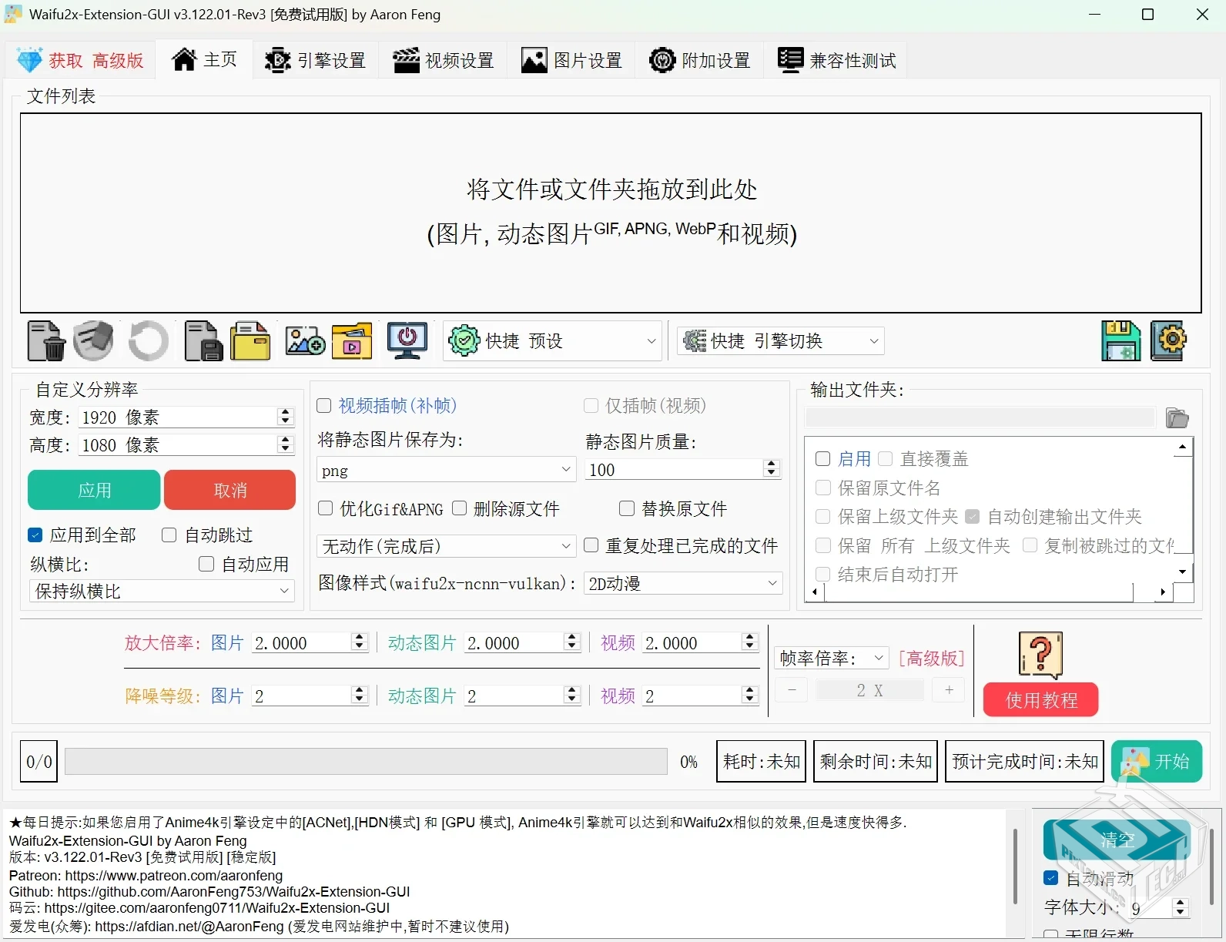This screenshot has width=1226, height=942.
Task: Toggle output folder 启用 checkbox
Action: 823,459
